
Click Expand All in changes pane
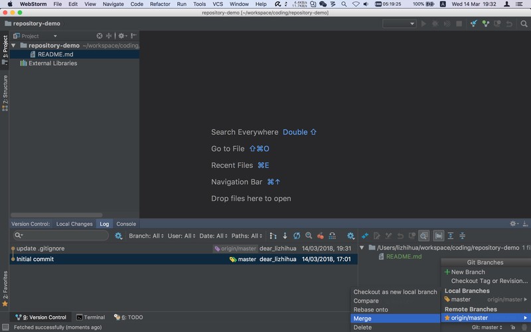pos(451,236)
